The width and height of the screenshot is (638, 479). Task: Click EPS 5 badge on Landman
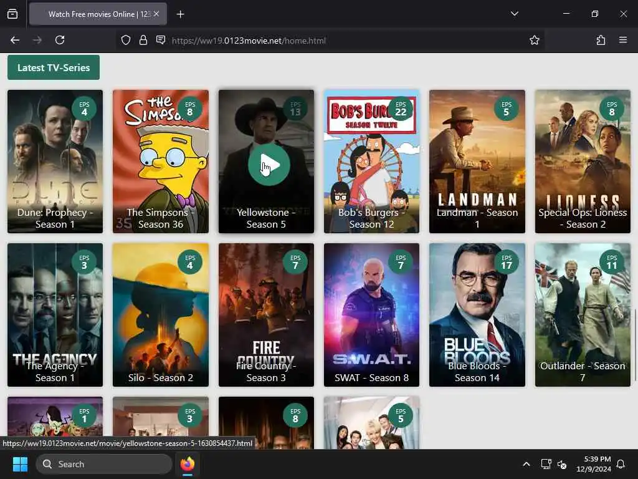tap(506, 109)
